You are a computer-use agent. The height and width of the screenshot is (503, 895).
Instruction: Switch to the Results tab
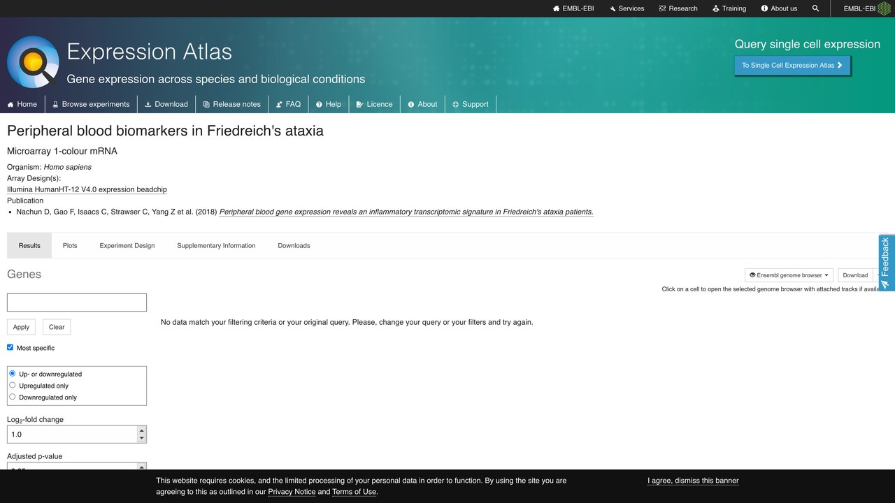pos(29,245)
